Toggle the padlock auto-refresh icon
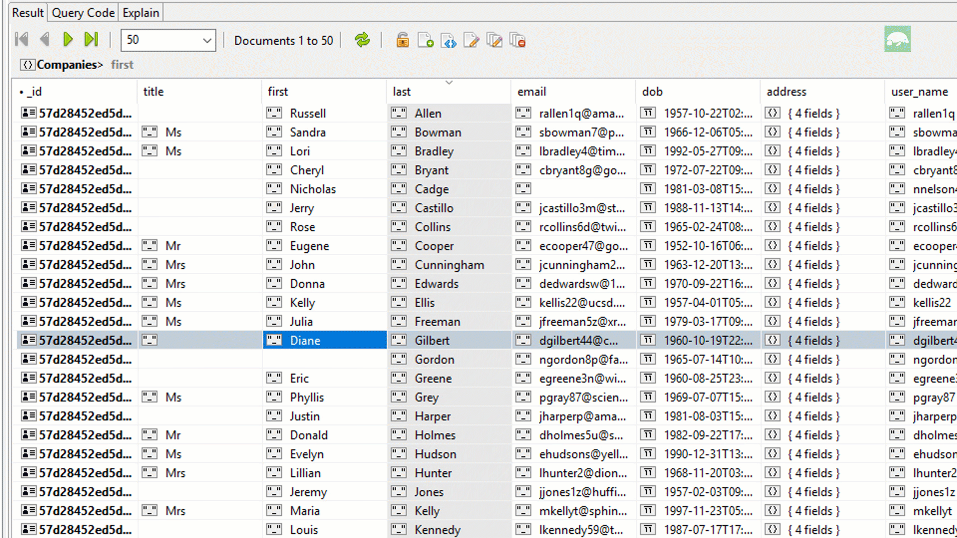This screenshot has width=957, height=538. (x=403, y=40)
